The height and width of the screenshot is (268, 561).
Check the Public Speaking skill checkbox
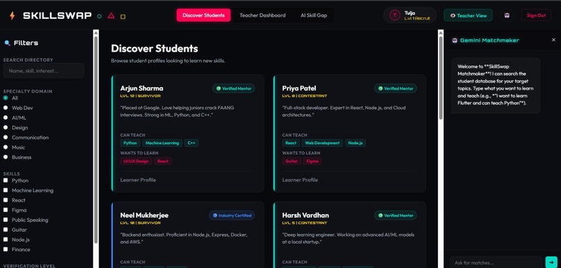pyautogui.click(x=6, y=220)
